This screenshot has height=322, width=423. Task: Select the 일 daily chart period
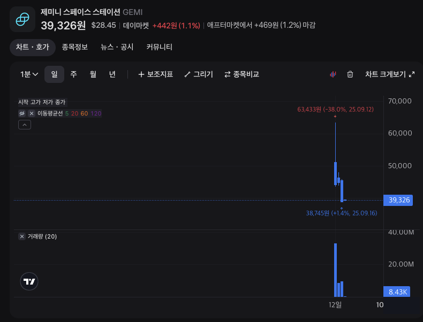pos(54,74)
